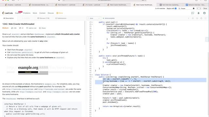Open the Problems menu item

point(27,13)
